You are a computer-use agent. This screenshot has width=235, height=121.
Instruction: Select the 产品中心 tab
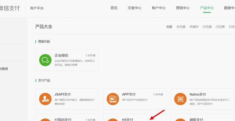pos(207,8)
